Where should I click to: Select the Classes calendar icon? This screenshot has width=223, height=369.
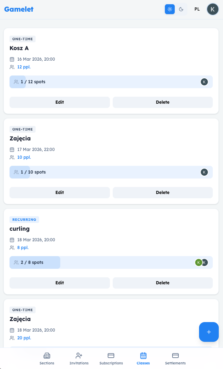coord(143,356)
